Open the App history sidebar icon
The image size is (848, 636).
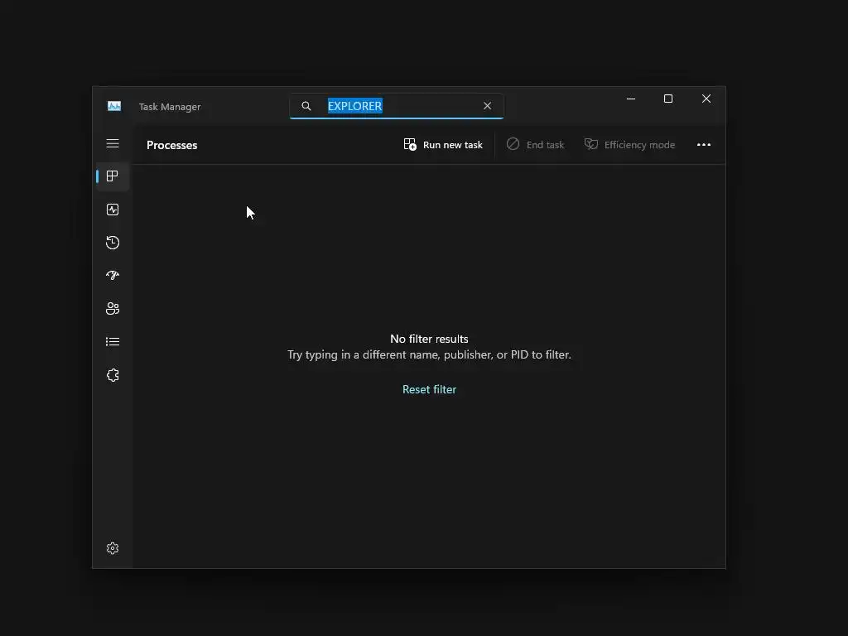pos(113,243)
